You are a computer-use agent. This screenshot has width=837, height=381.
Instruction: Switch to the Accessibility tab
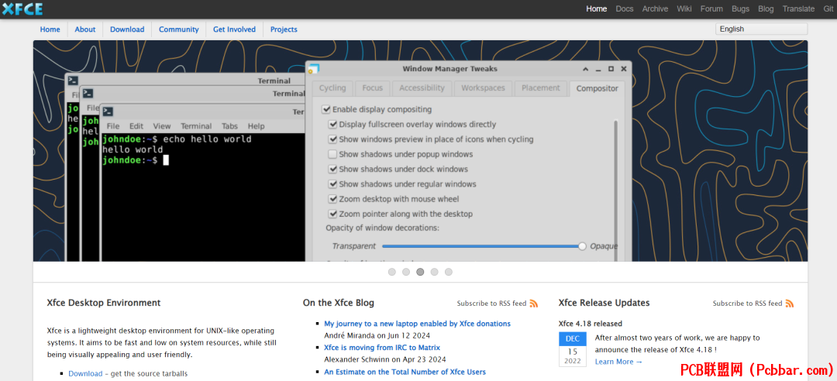click(x=422, y=88)
